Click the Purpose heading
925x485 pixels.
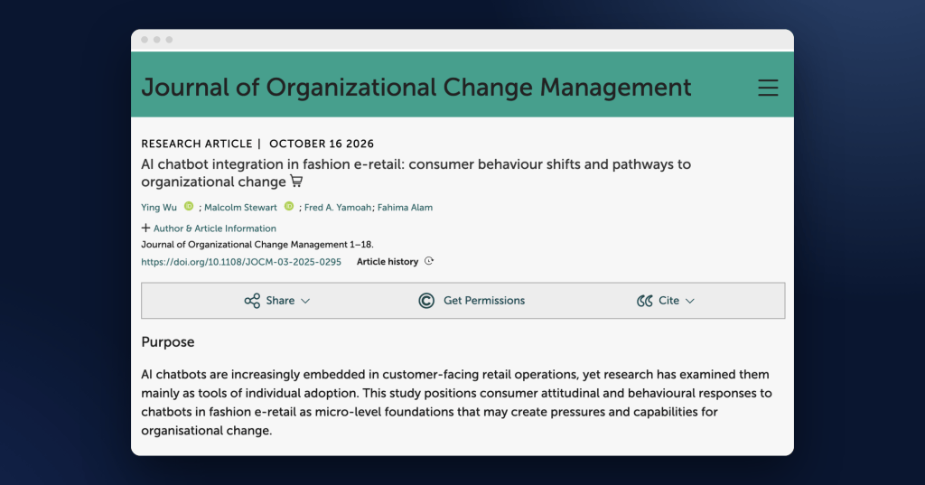click(167, 342)
